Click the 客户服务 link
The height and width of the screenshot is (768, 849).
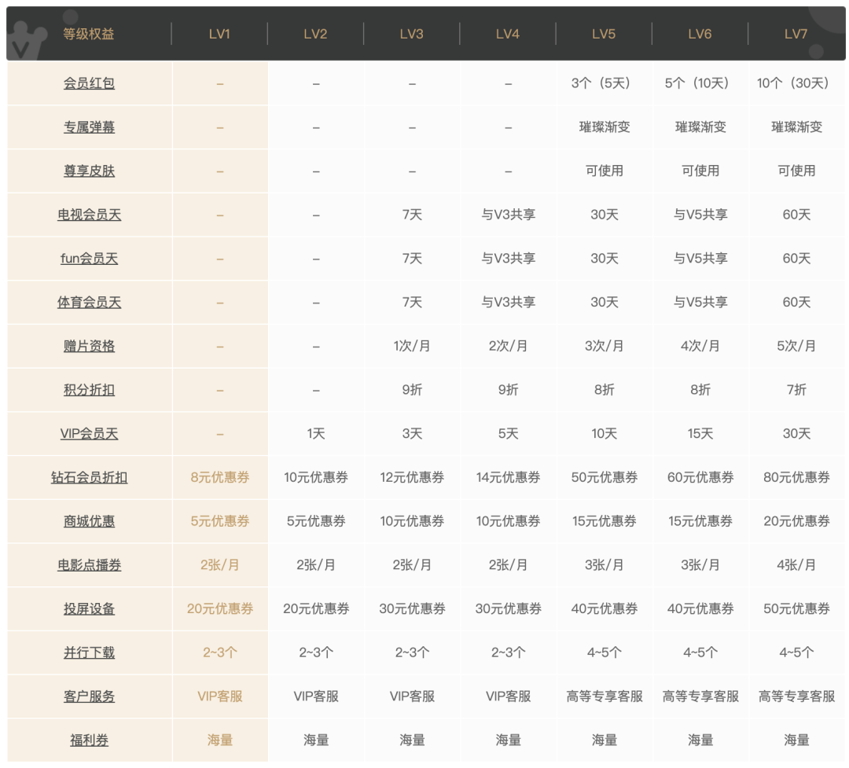tap(89, 696)
